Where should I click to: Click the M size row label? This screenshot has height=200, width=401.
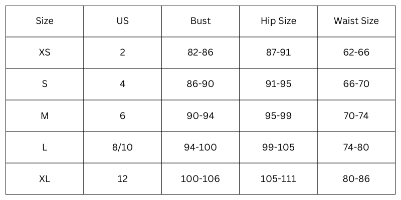pyautogui.click(x=45, y=115)
